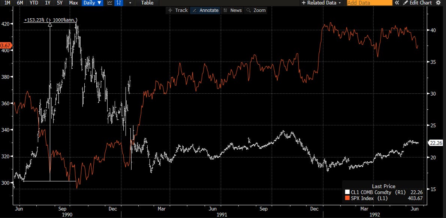
Task: Open the Related Data dropdown
Action: [x=322, y=3]
